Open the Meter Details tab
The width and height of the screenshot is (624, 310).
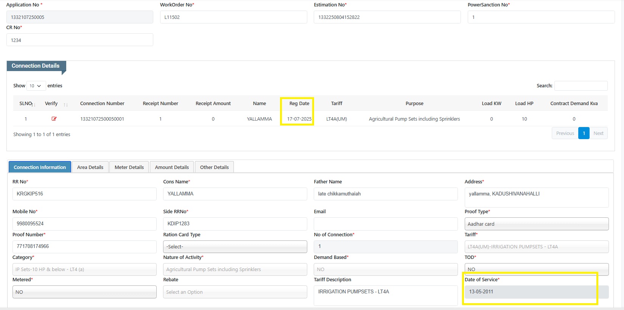point(129,167)
